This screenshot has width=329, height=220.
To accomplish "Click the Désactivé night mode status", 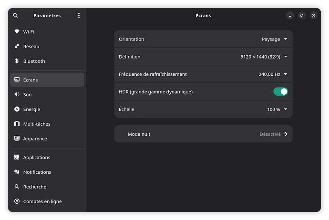I will point(270,134).
